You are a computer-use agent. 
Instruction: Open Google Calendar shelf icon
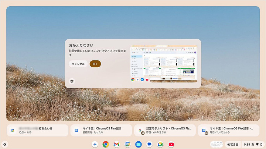click(127, 145)
